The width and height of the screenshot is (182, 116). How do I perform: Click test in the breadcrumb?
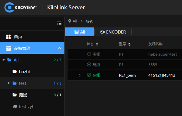[x=89, y=21]
